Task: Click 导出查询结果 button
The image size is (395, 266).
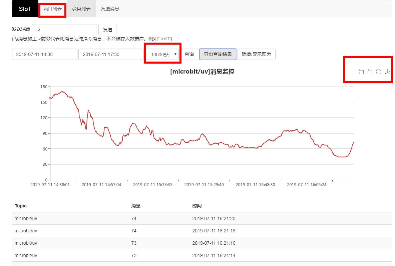Action: click(218, 54)
